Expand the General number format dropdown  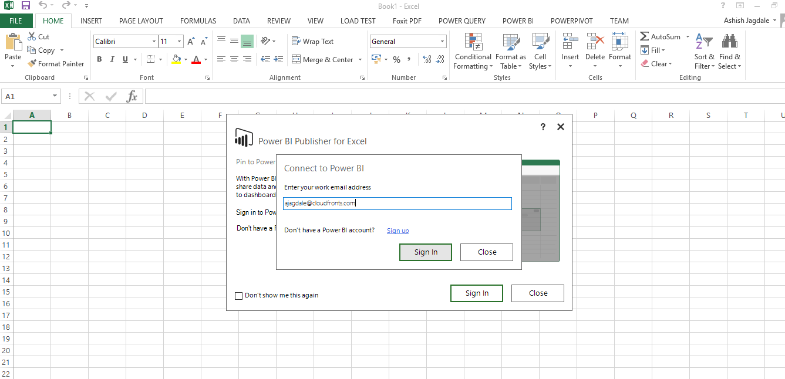[442, 42]
